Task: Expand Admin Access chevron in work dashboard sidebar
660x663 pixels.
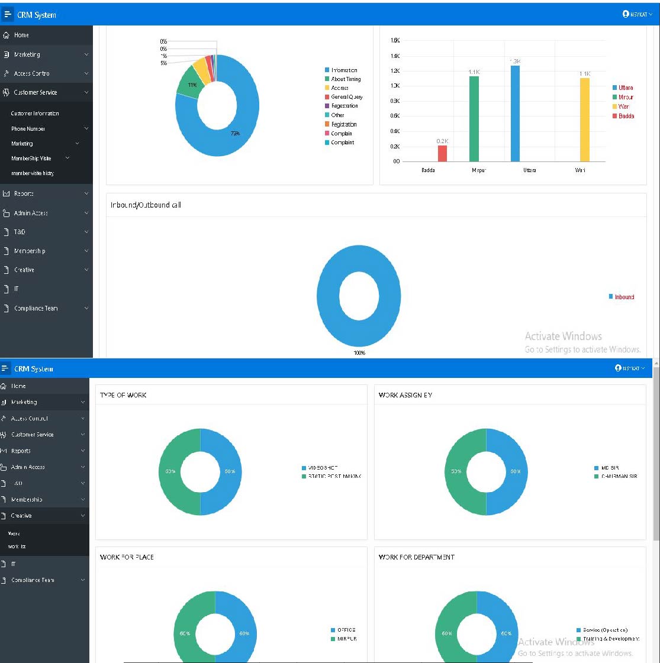Action: pos(83,467)
